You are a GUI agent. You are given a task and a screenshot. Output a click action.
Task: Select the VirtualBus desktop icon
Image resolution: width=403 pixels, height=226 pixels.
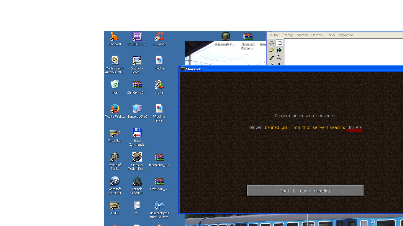[115, 135]
